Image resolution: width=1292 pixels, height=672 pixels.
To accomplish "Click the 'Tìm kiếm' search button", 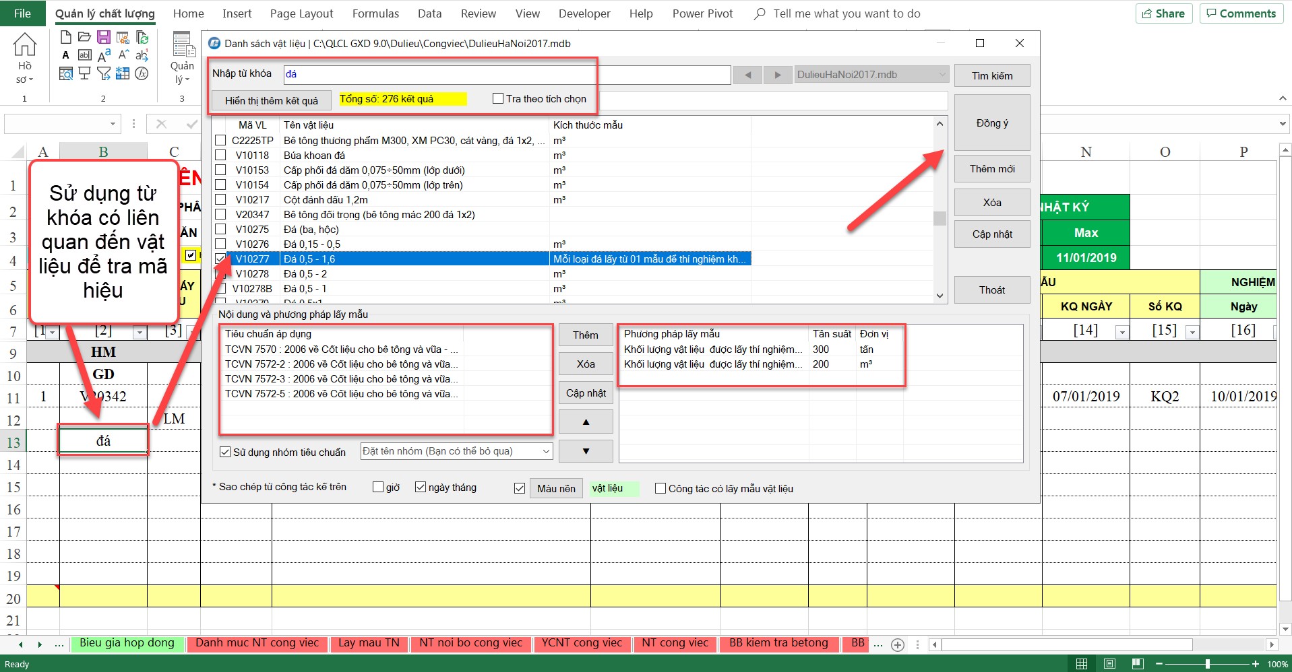I will (x=992, y=76).
